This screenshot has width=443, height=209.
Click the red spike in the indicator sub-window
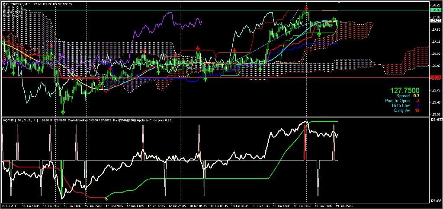305,142
